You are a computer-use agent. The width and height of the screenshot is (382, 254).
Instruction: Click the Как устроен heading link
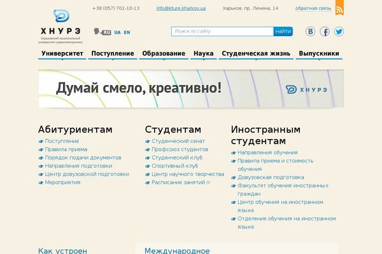(62, 251)
